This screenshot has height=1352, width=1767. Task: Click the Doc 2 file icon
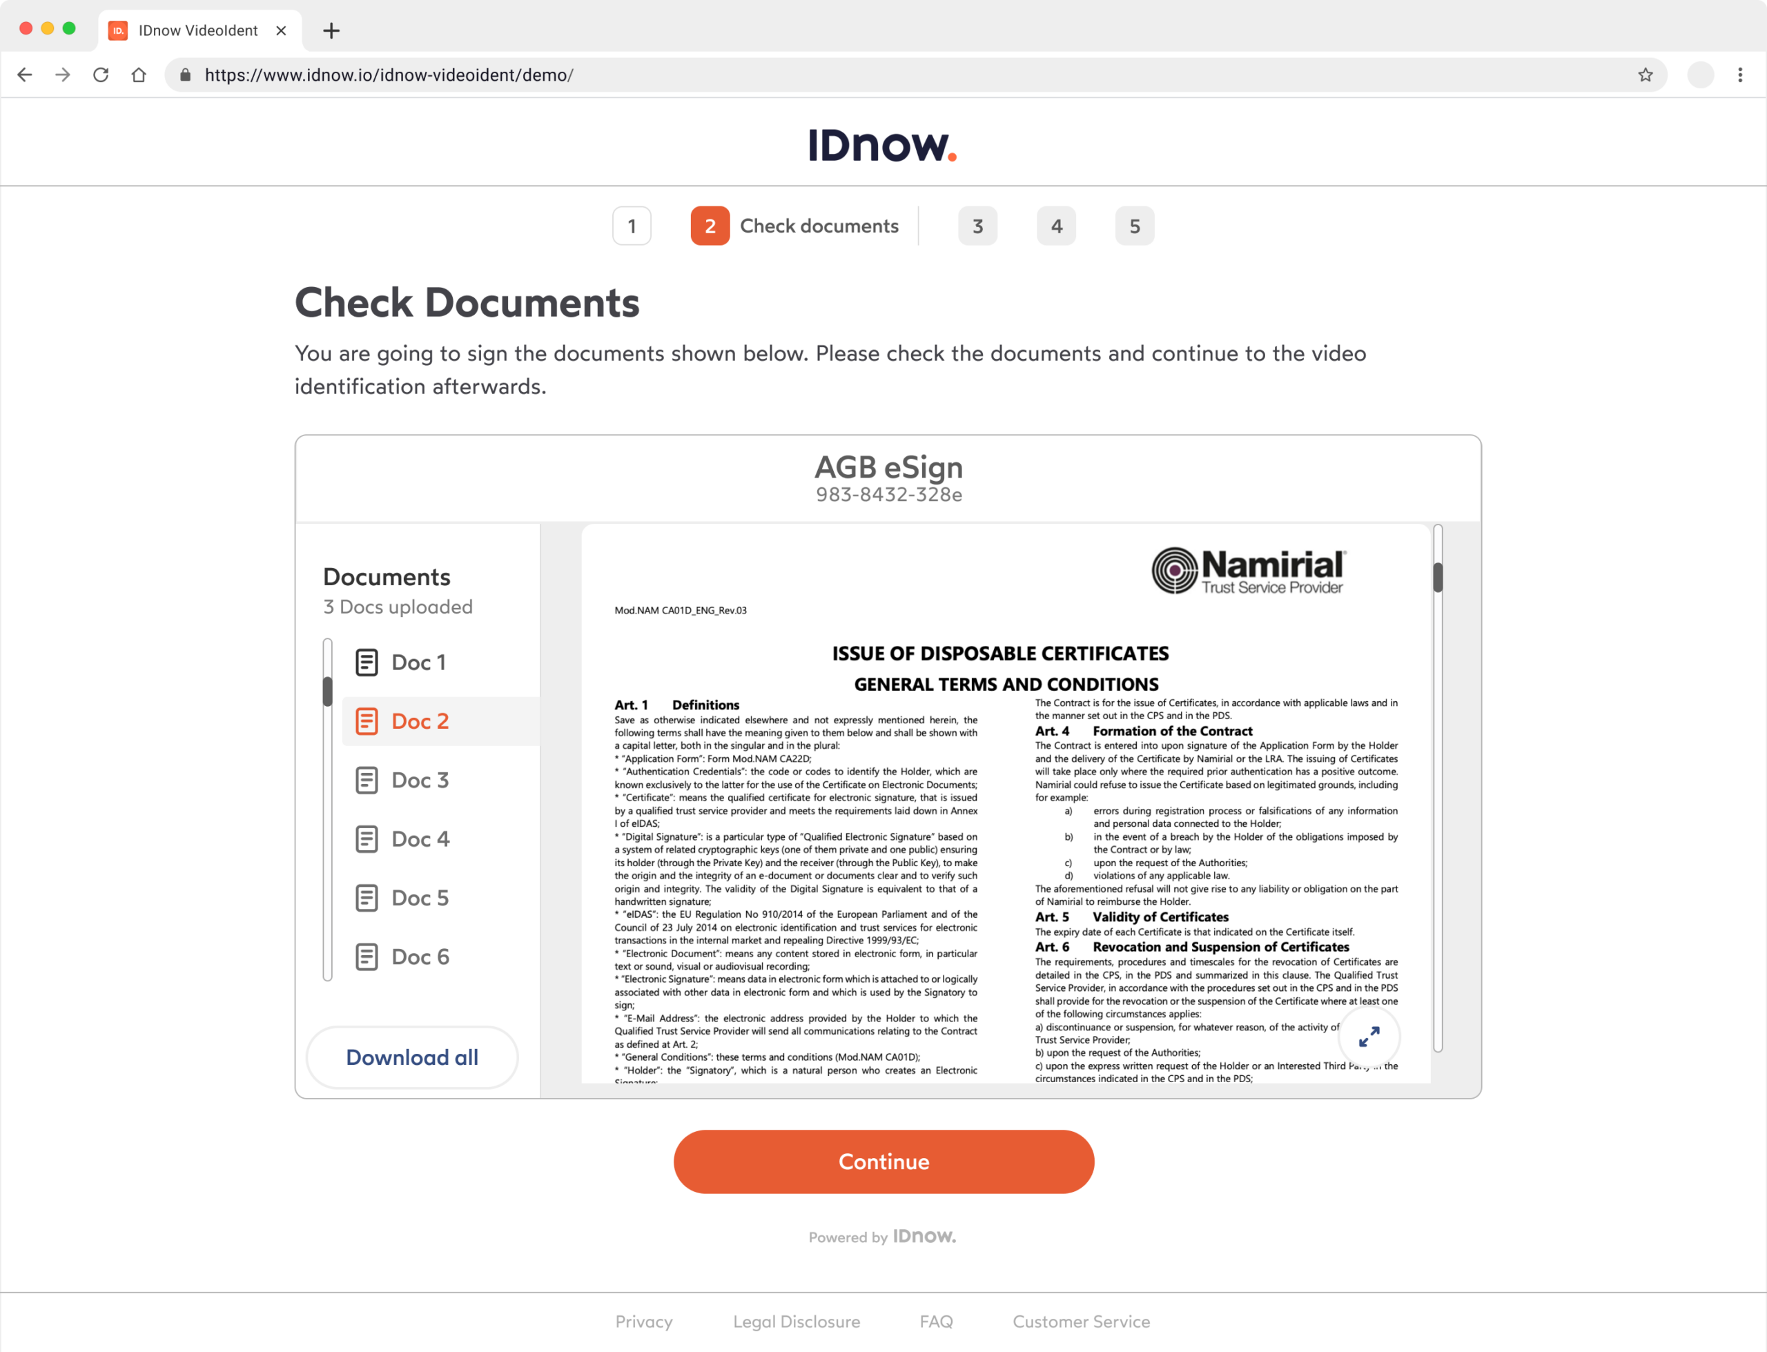(x=367, y=721)
